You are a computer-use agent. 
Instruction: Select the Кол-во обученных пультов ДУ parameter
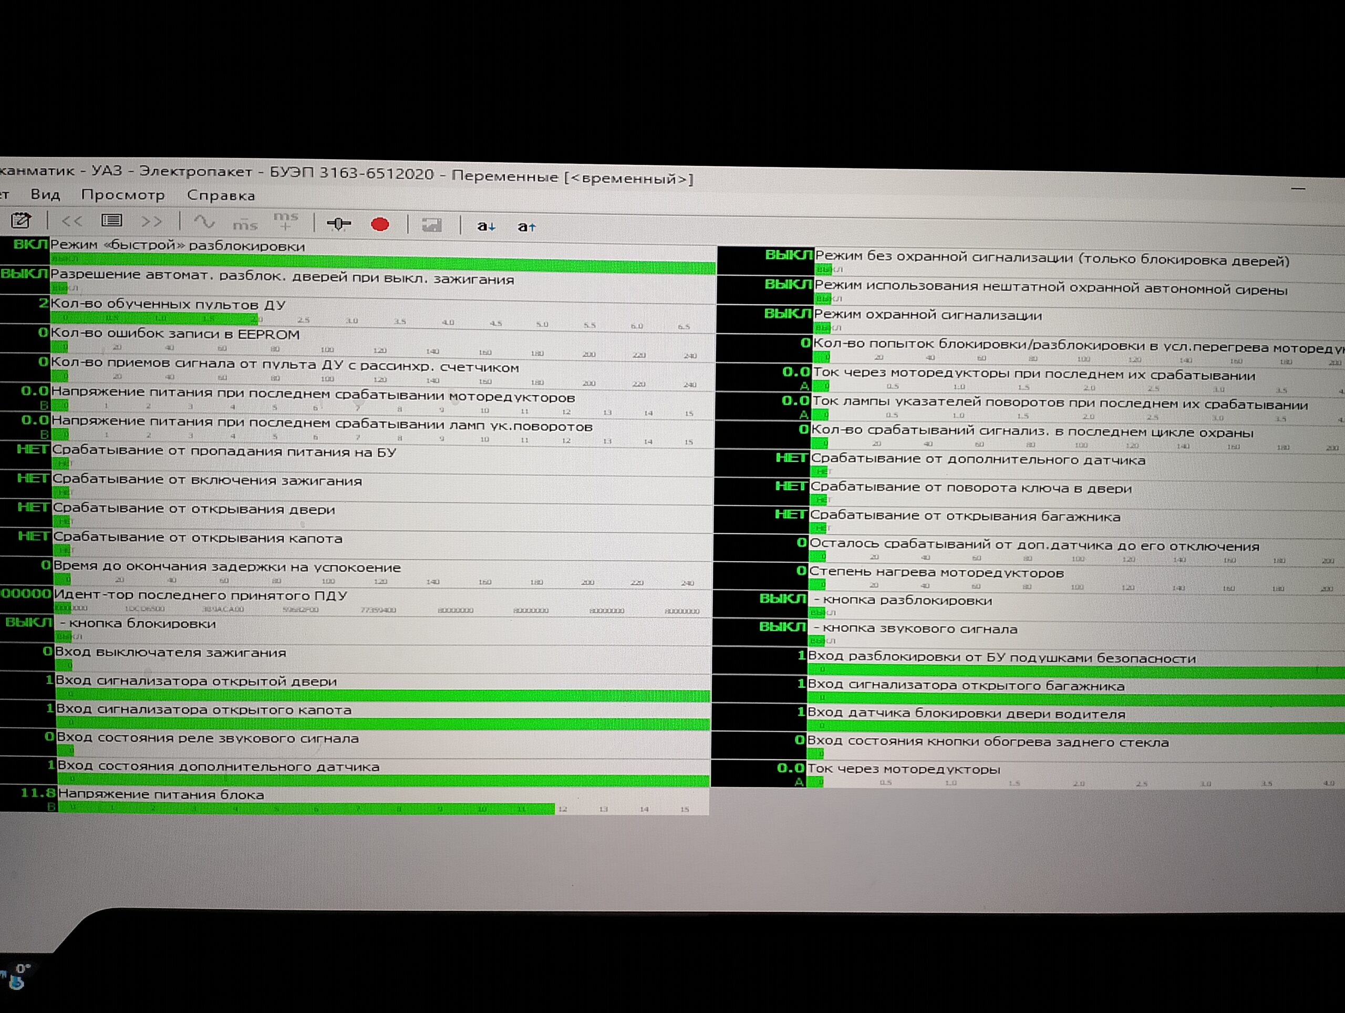168,304
